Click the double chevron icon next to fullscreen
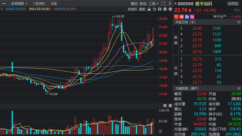Image resolution: width=242 pixels, height=136 pixels. tap(170, 3)
